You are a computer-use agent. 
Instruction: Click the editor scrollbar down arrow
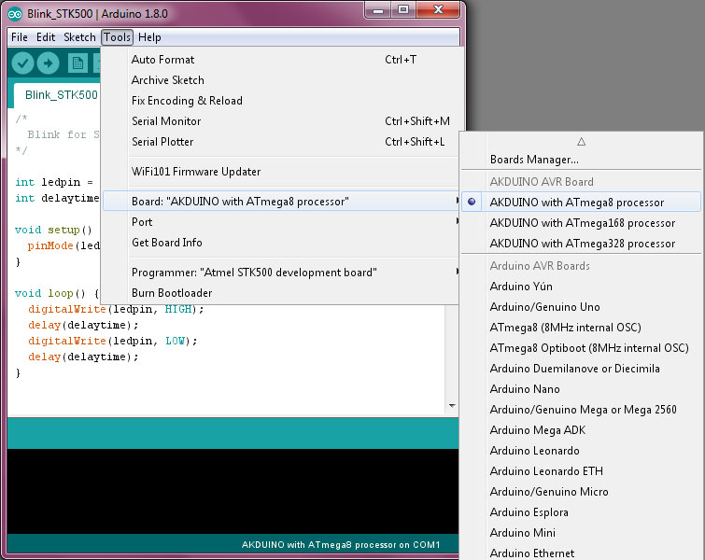[453, 406]
